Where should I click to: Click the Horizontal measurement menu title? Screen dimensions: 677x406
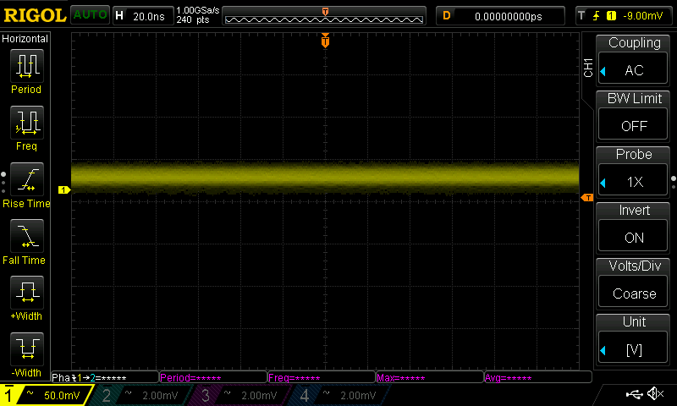(25, 39)
